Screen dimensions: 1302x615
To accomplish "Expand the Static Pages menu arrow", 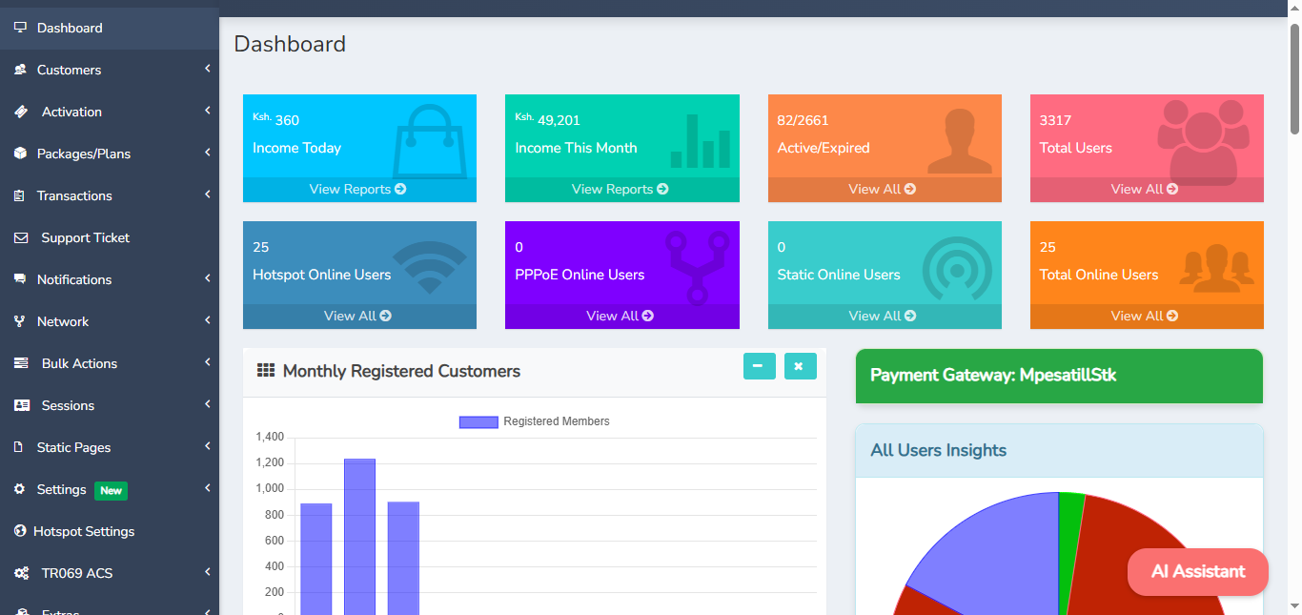I will tap(207, 446).
